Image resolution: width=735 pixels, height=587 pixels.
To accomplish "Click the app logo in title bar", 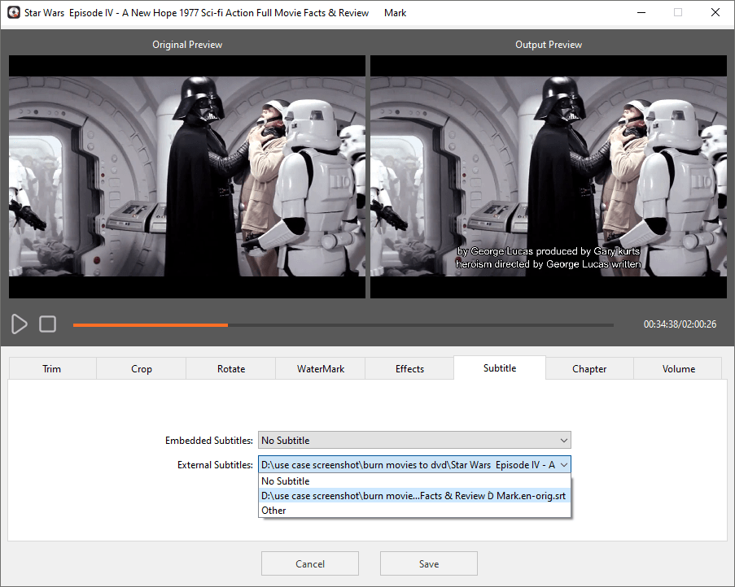I will [13, 13].
